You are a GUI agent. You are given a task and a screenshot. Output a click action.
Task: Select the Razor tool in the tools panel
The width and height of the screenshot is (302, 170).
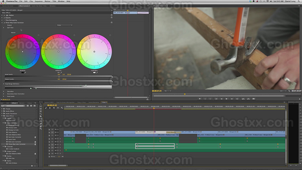point(40,116)
